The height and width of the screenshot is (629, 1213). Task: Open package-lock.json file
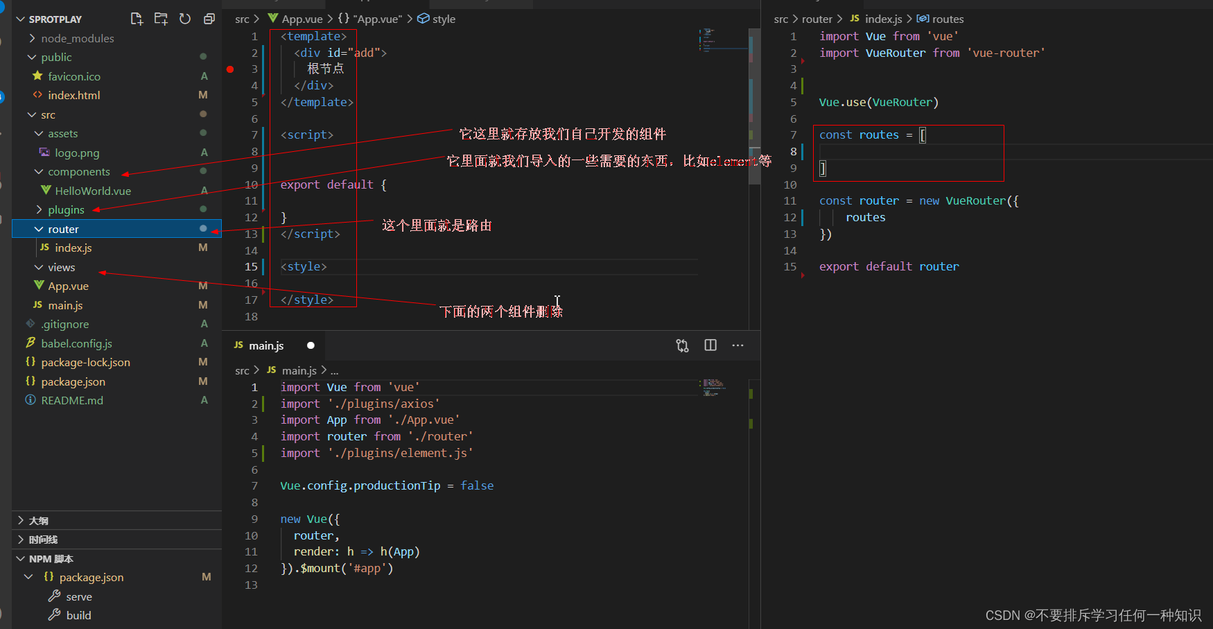tap(85, 362)
